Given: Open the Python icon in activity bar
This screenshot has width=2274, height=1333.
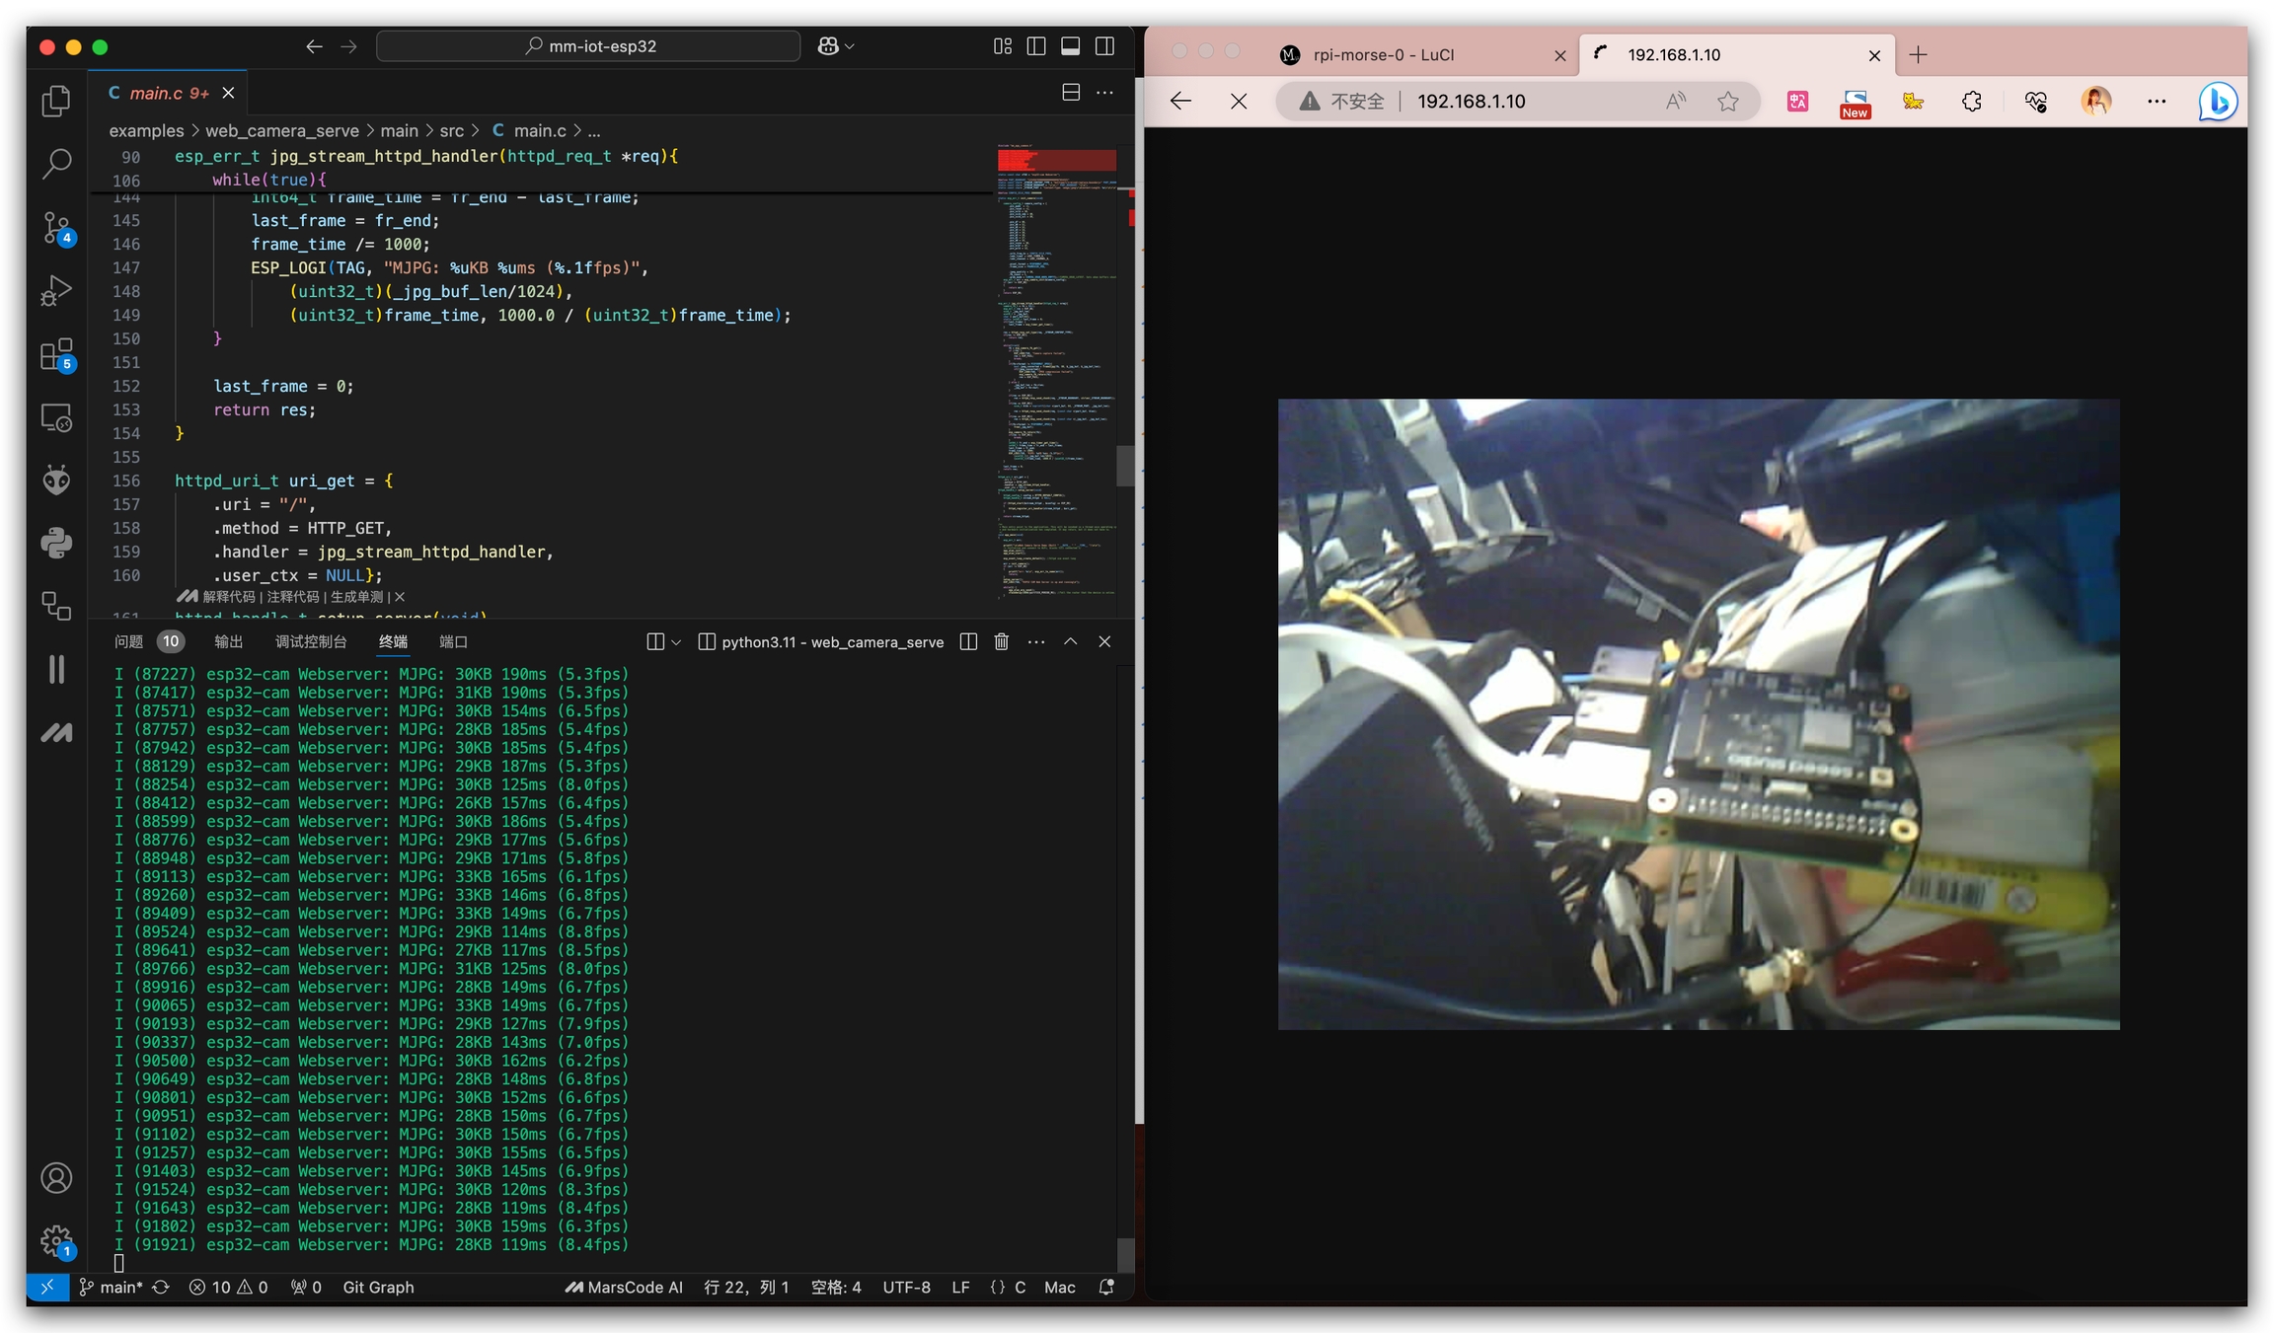Looking at the screenshot, I should coord(56,543).
